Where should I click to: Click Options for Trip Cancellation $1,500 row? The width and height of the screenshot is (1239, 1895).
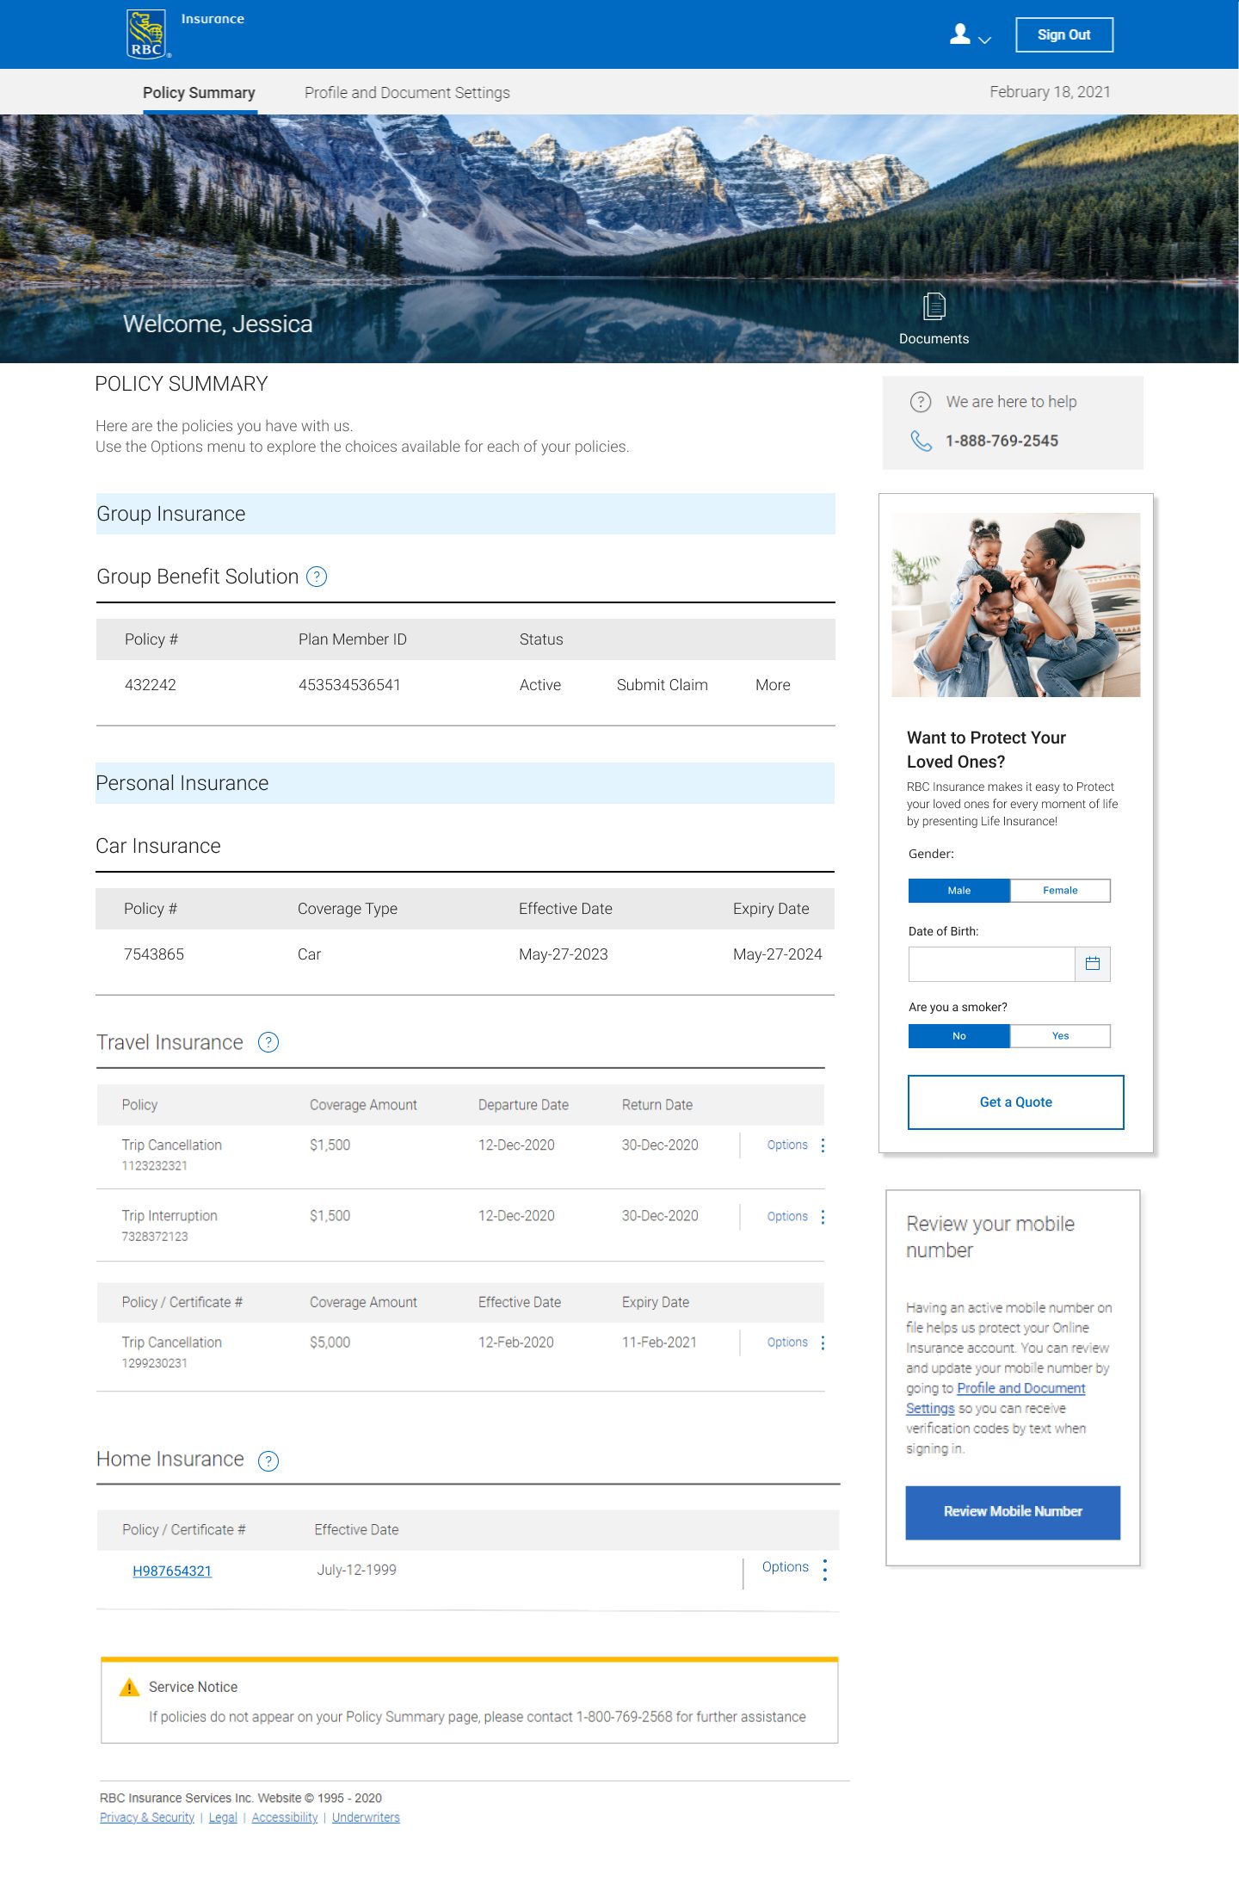(787, 1145)
